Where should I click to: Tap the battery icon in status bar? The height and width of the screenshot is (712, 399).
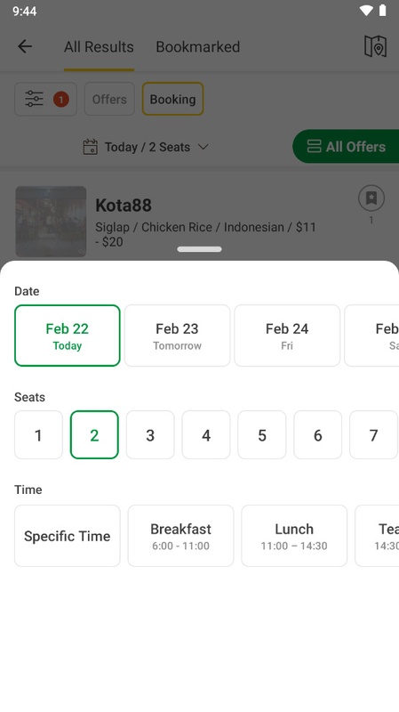point(383,11)
